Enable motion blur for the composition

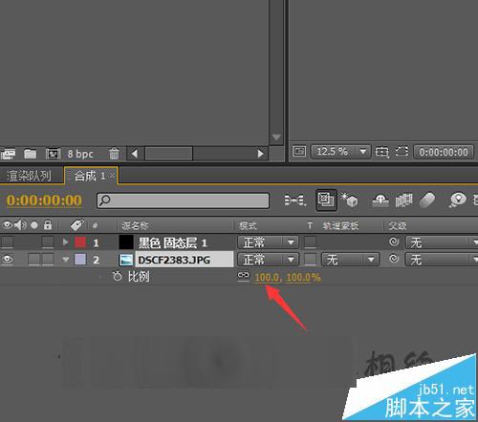[427, 200]
